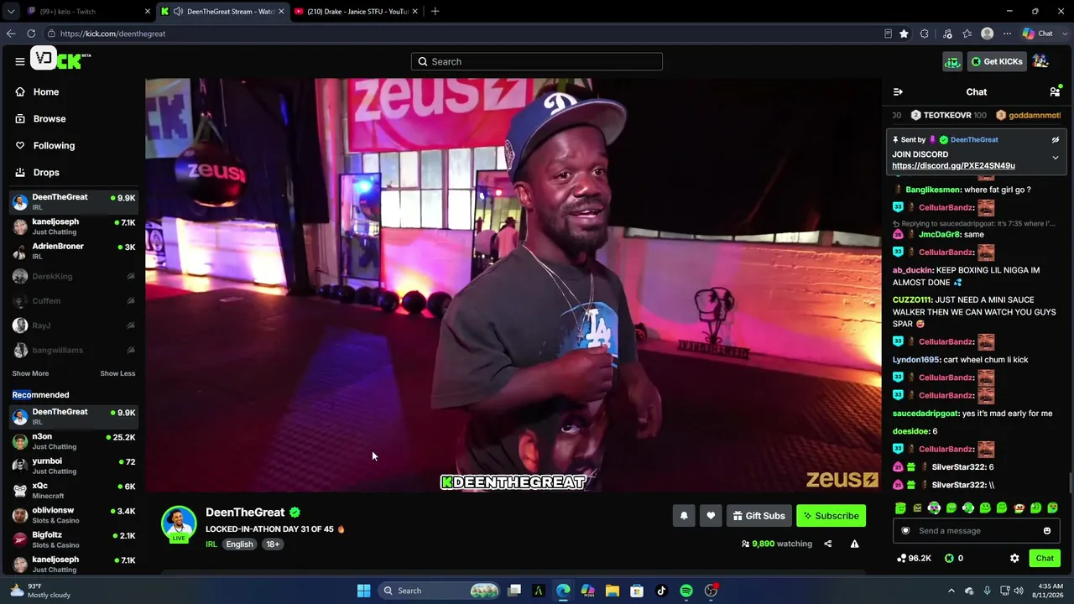Click the 18+ tag
Viewport: 1074px width, 604px height.
pos(273,544)
